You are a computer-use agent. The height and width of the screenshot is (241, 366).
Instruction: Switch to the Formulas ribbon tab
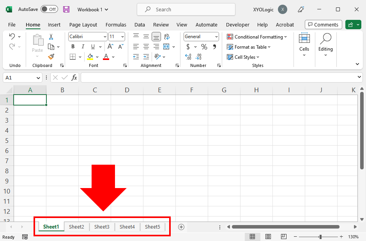[116, 25]
